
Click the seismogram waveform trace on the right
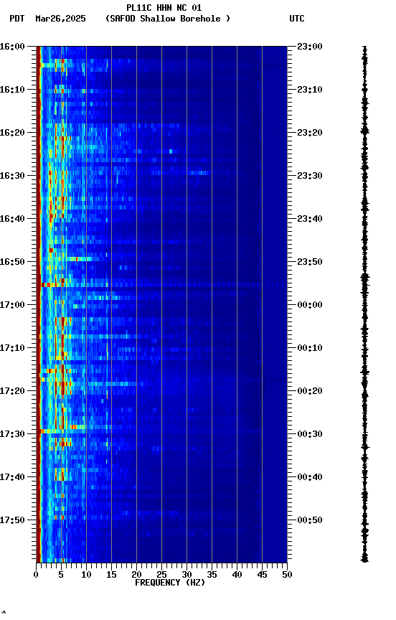coord(364,304)
